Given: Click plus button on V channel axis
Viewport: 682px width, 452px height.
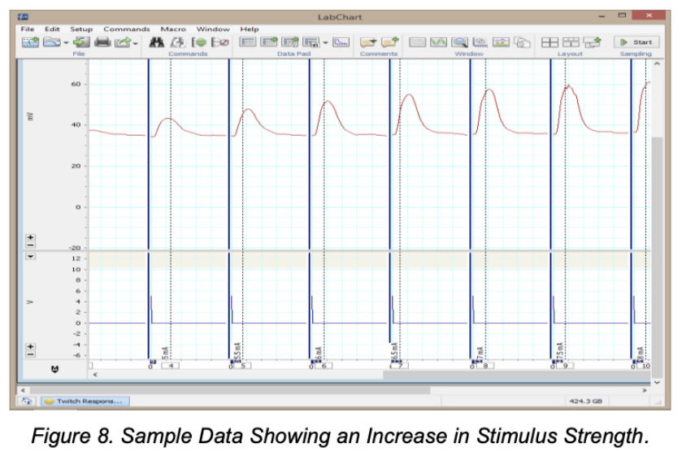Looking at the screenshot, I should [30, 346].
